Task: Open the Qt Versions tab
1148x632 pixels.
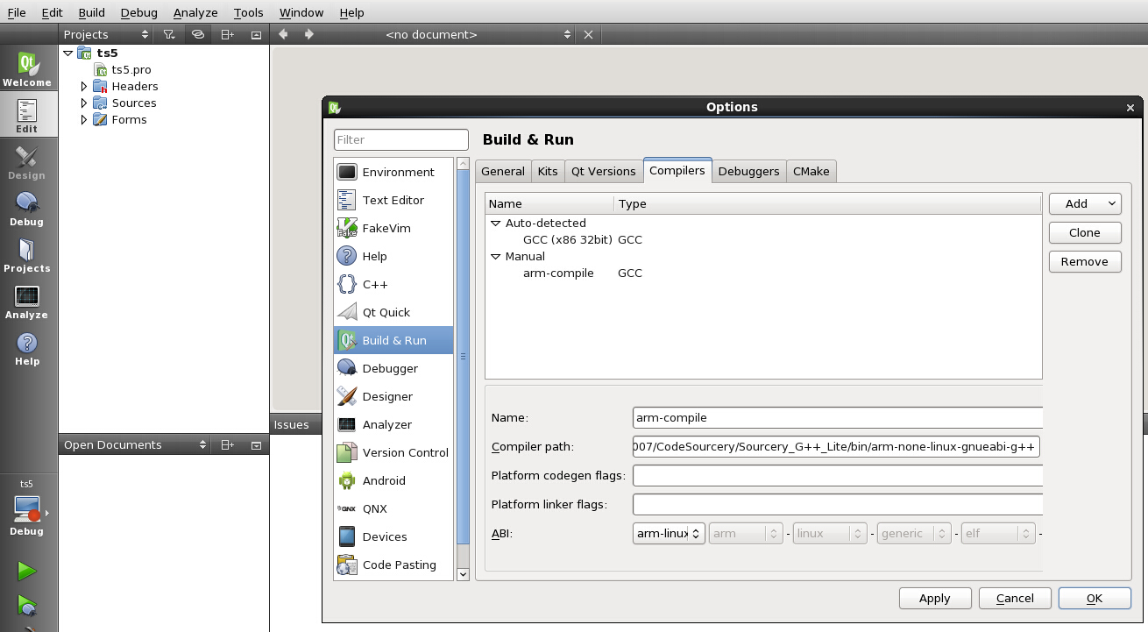Action: click(603, 171)
